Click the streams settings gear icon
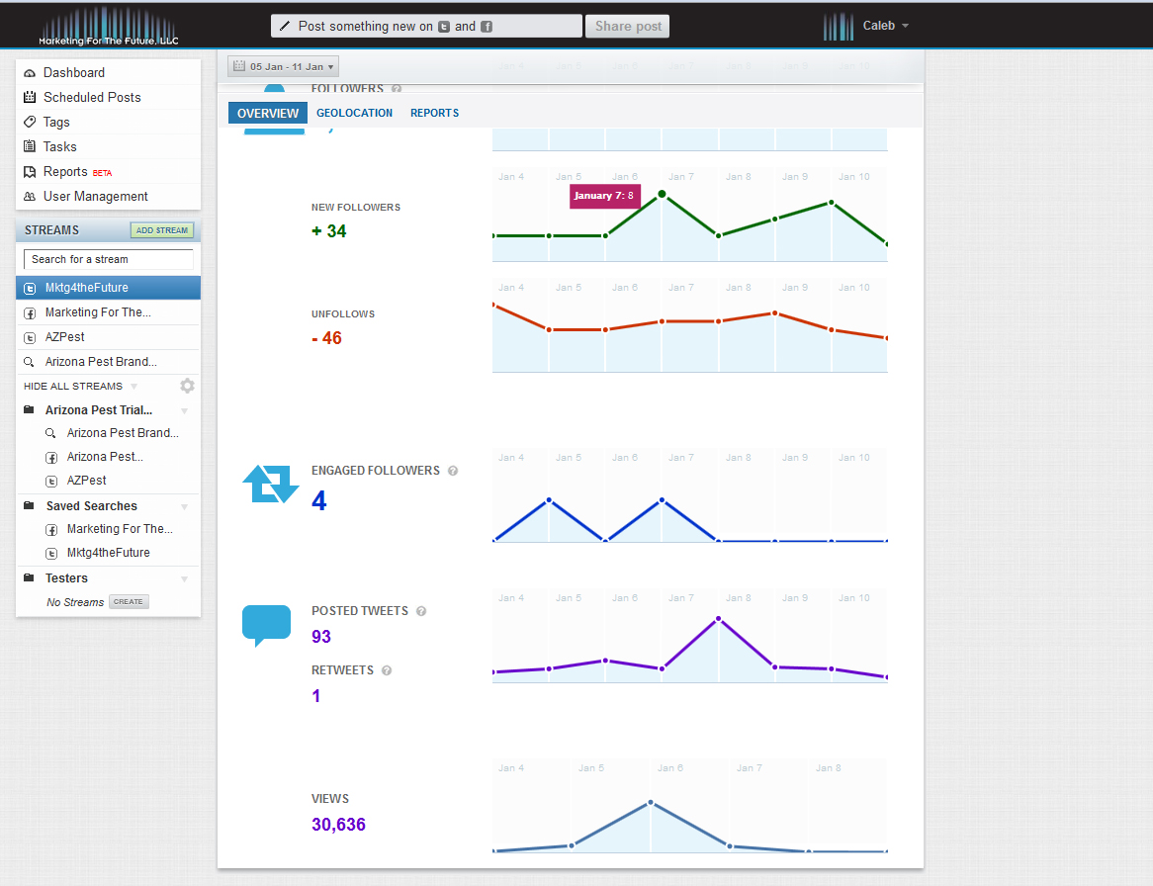Viewport: 1153px width, 886px height. pos(187,386)
